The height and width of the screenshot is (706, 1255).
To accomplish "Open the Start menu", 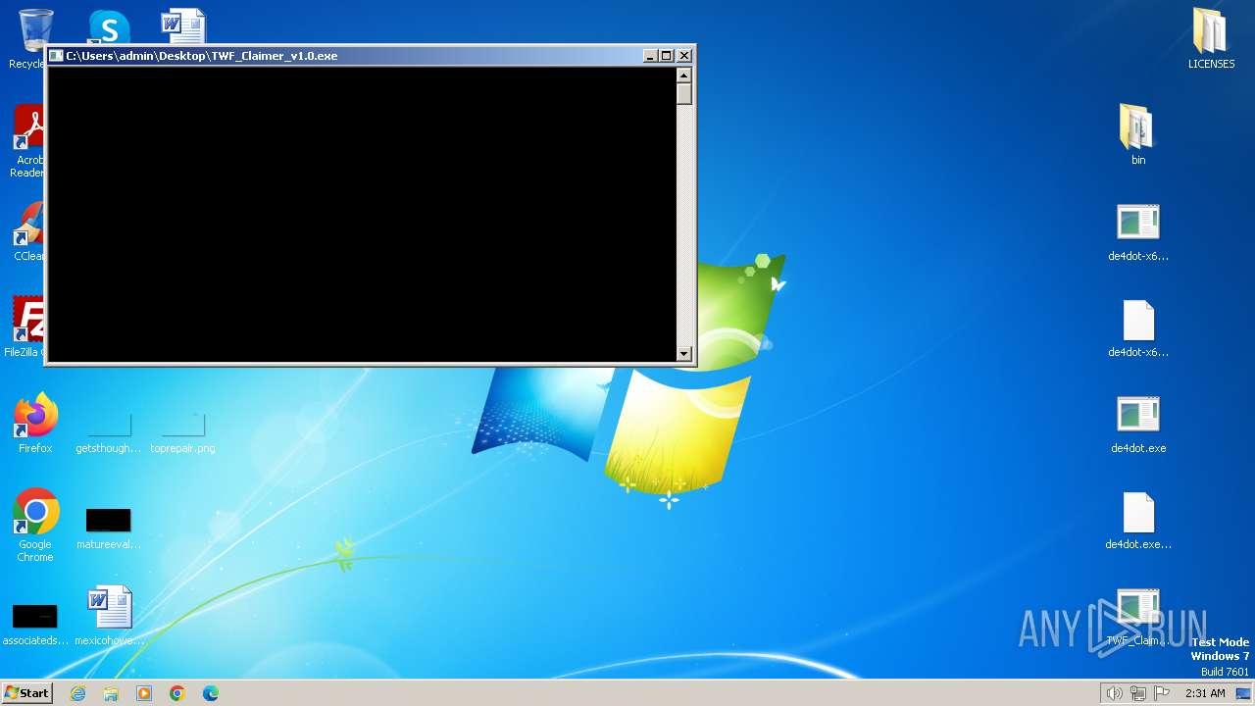I will click(26, 692).
